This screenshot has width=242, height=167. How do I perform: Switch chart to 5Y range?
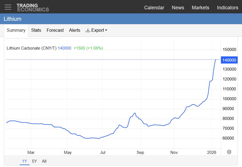tap(34, 161)
